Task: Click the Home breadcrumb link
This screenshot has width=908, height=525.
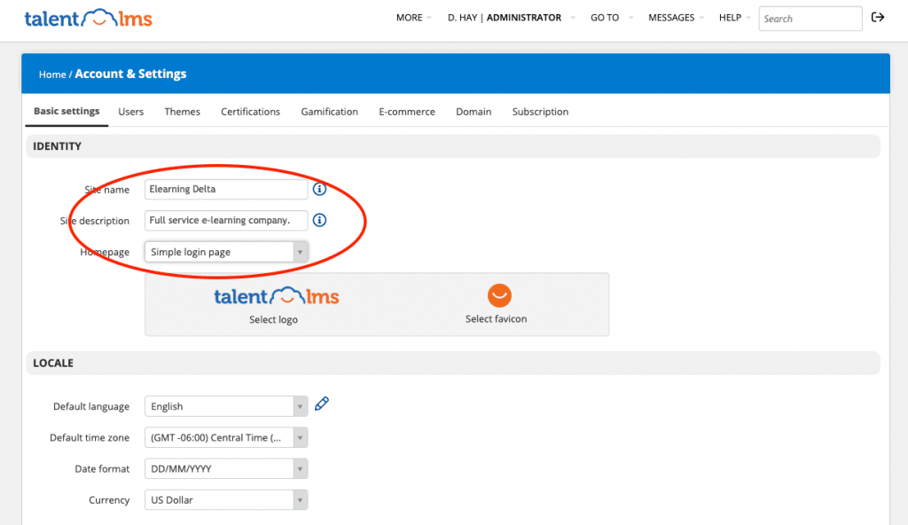Action: [x=51, y=74]
